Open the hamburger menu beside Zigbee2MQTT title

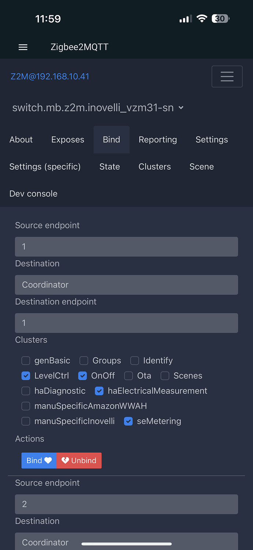pyautogui.click(x=23, y=47)
